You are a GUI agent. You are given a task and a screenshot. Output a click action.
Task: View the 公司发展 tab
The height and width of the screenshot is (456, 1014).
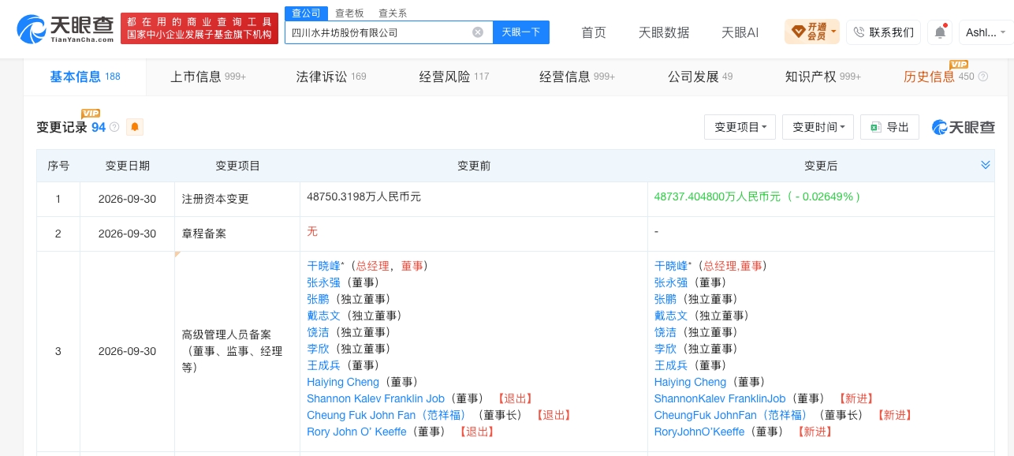700,77
